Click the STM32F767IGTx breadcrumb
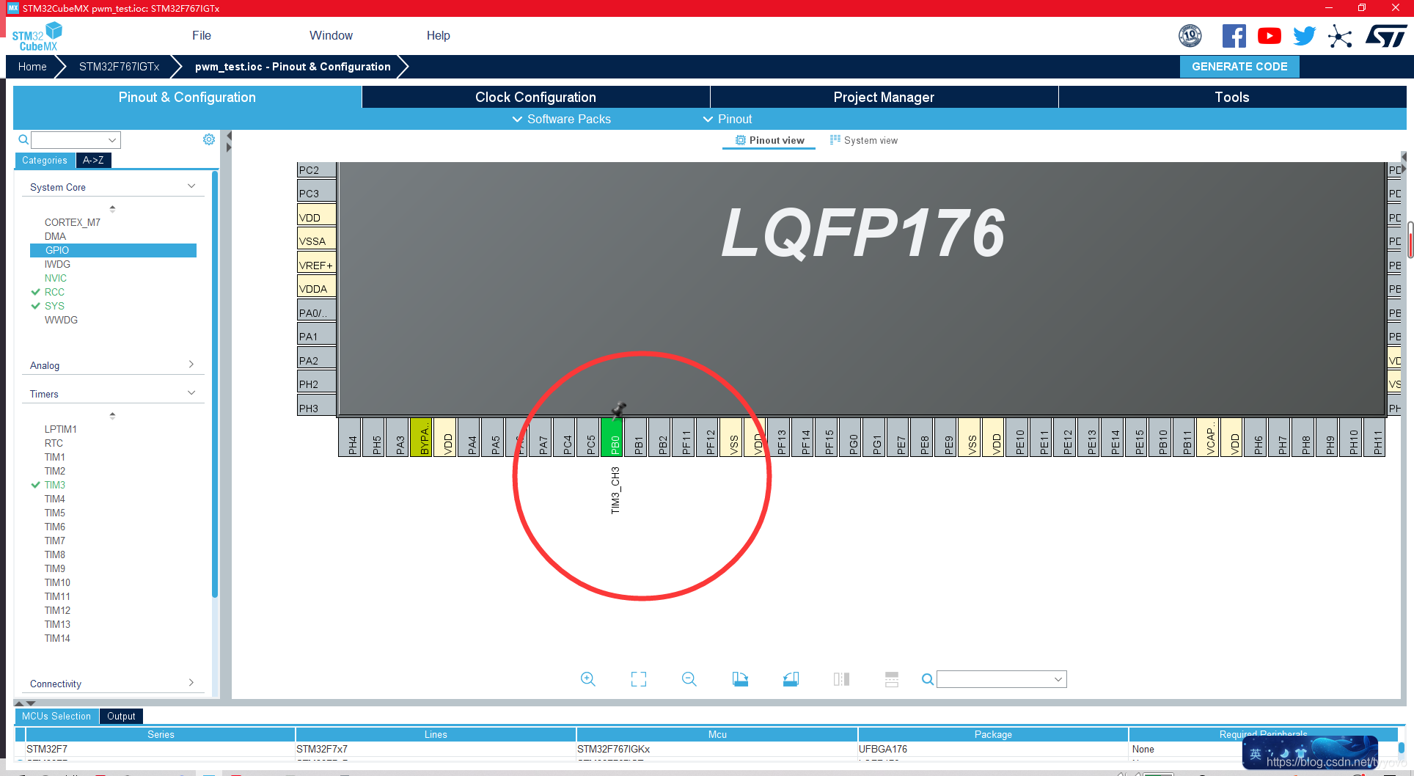The height and width of the screenshot is (776, 1414). click(119, 66)
